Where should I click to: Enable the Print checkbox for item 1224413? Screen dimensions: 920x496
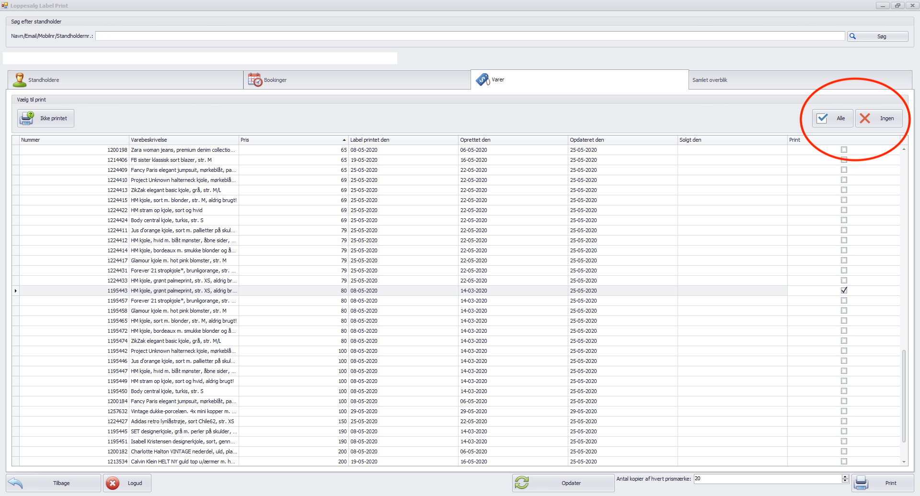[844, 190]
